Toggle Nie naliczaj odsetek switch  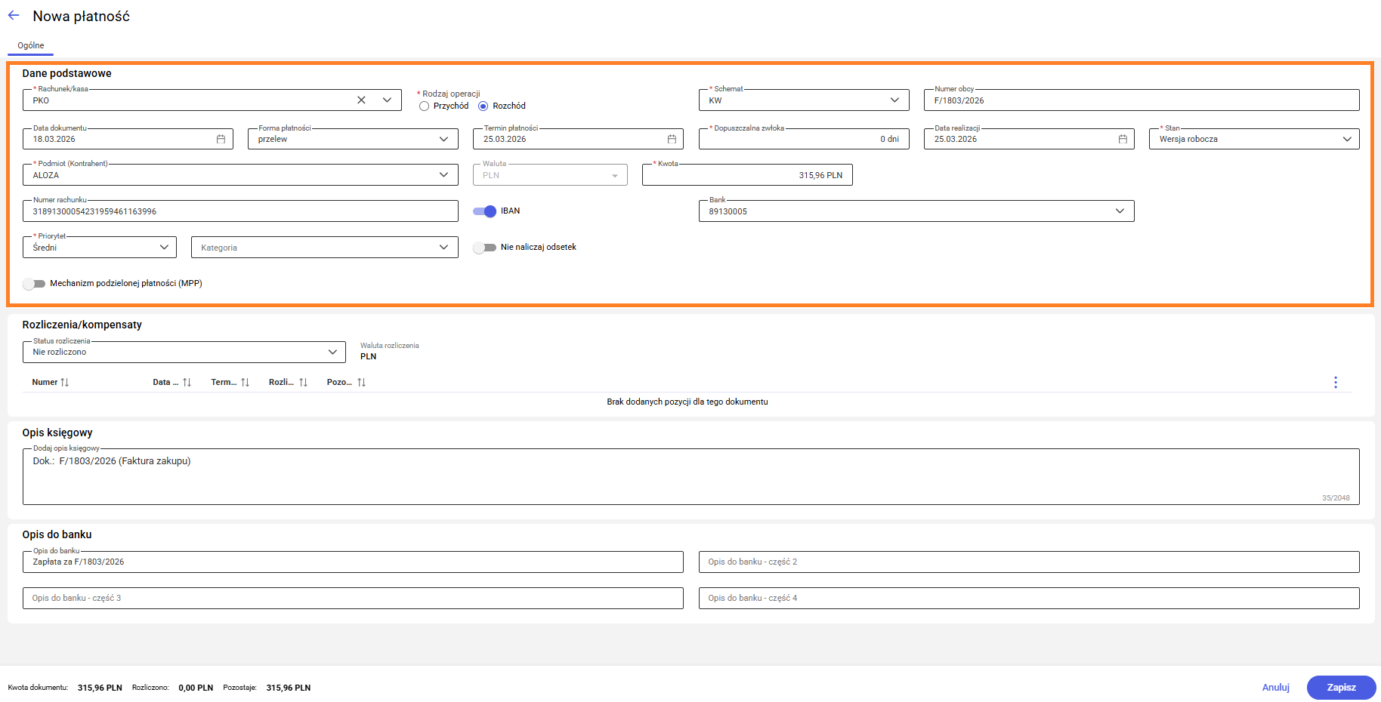485,248
